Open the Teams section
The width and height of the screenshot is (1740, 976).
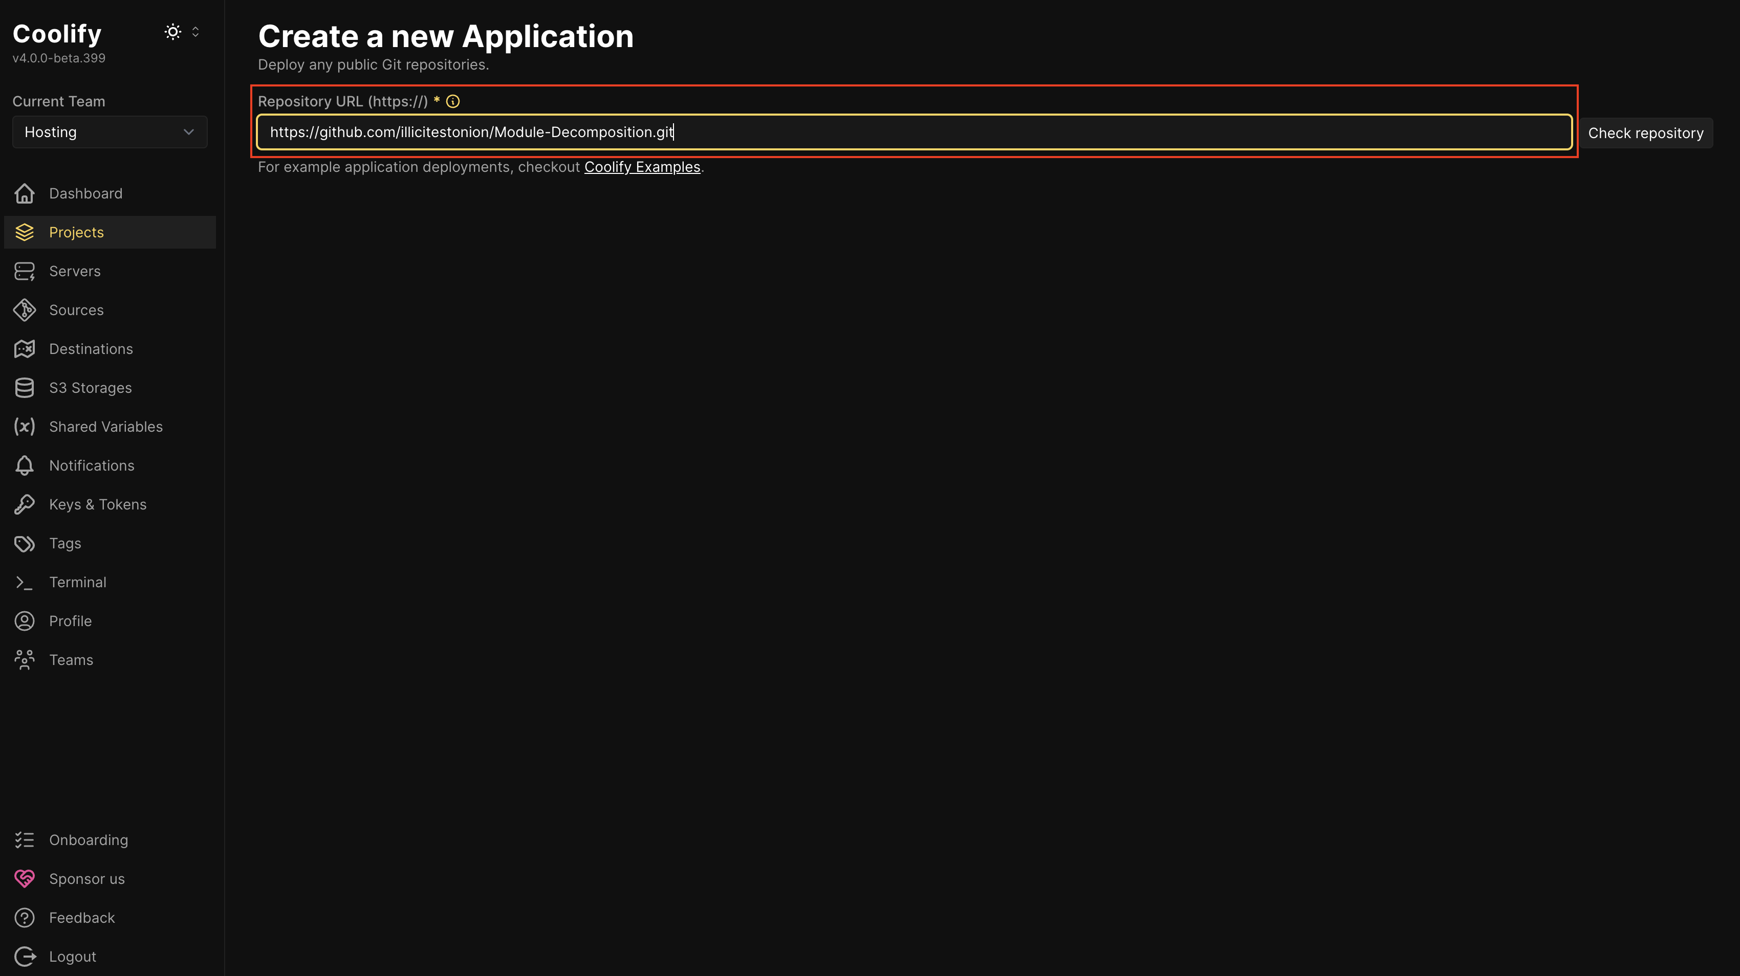pos(71,659)
